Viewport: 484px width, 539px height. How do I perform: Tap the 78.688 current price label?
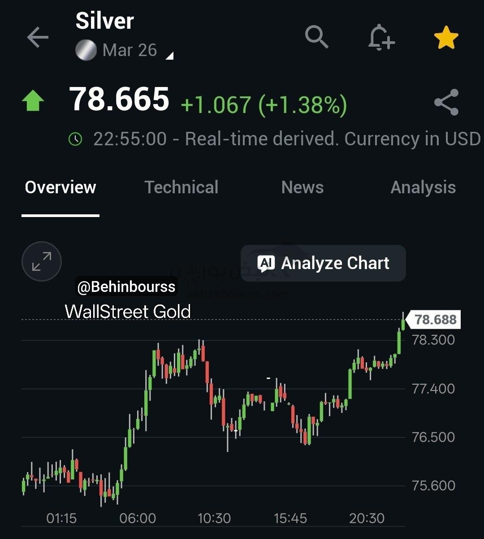pyautogui.click(x=435, y=320)
